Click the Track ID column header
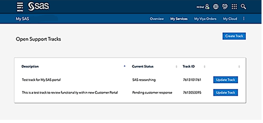The height and width of the screenshot is (123, 263). (189, 66)
